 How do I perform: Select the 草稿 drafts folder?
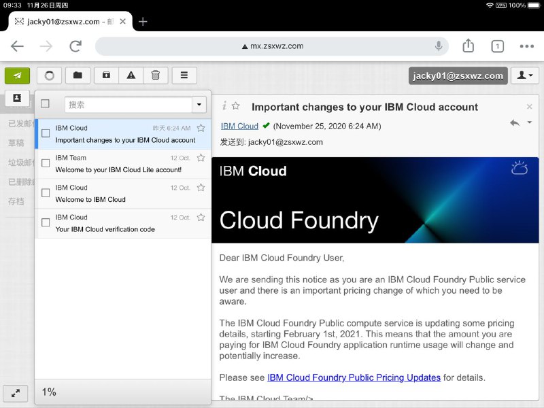pyautogui.click(x=16, y=143)
